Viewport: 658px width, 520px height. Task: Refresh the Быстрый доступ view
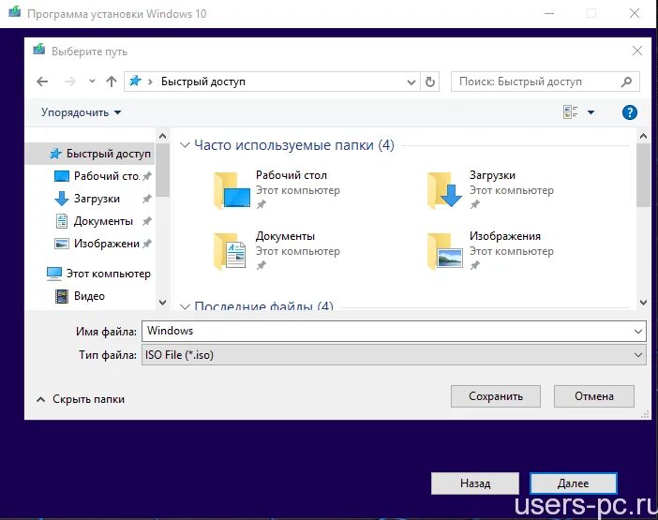[x=430, y=82]
